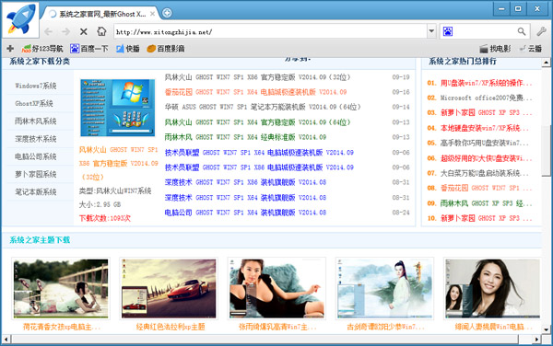553x346 pixels.
Task: Click the 找电影 toolbar button
Action: tap(495, 49)
